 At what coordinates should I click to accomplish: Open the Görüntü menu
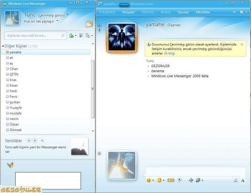pyautogui.click(x=148, y=12)
